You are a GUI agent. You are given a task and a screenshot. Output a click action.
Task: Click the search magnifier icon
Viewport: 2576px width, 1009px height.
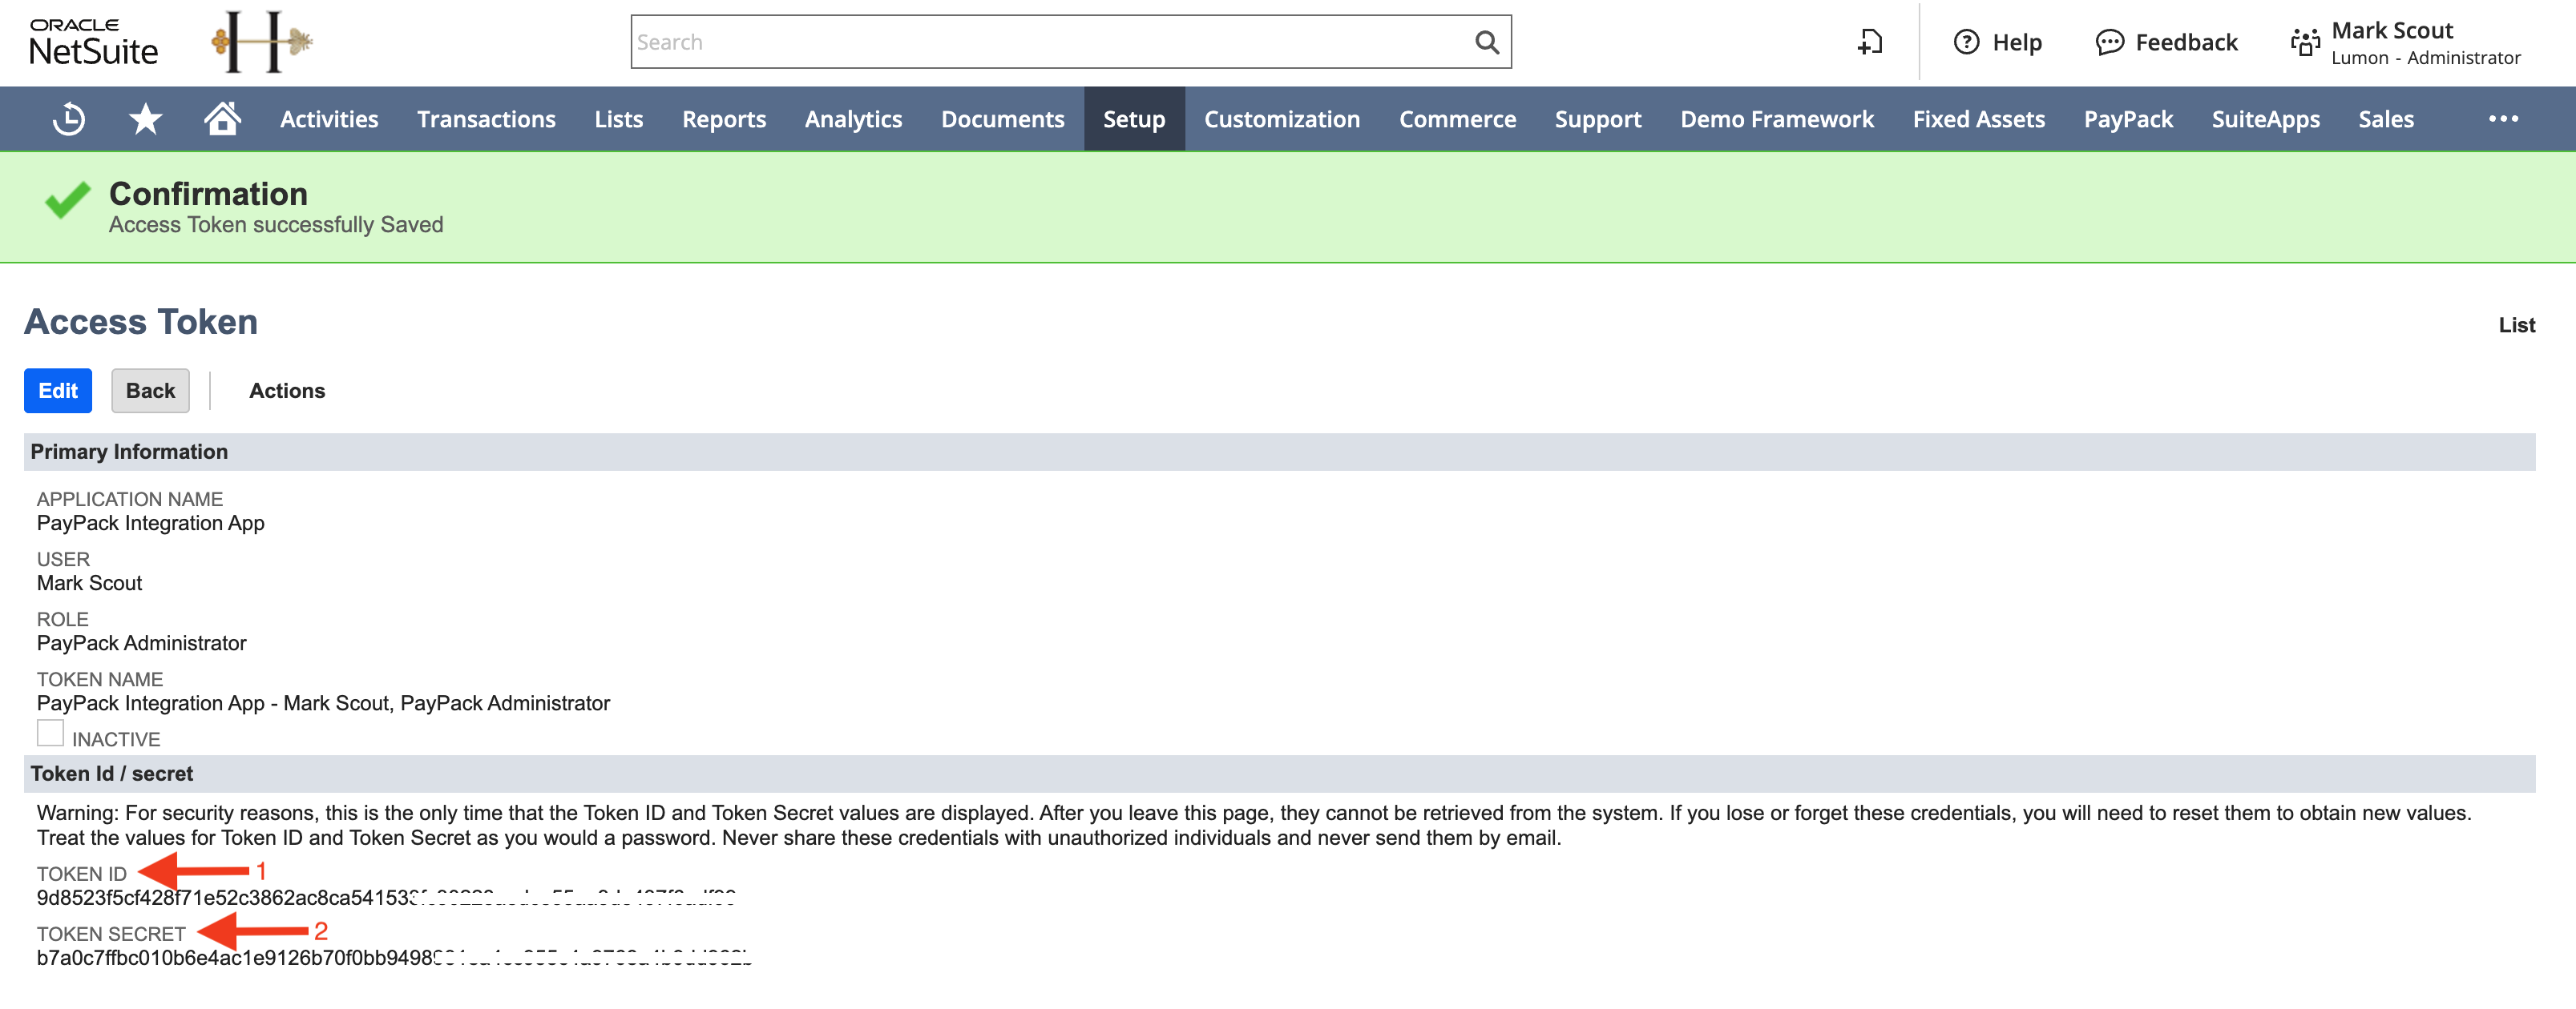coord(1487,42)
